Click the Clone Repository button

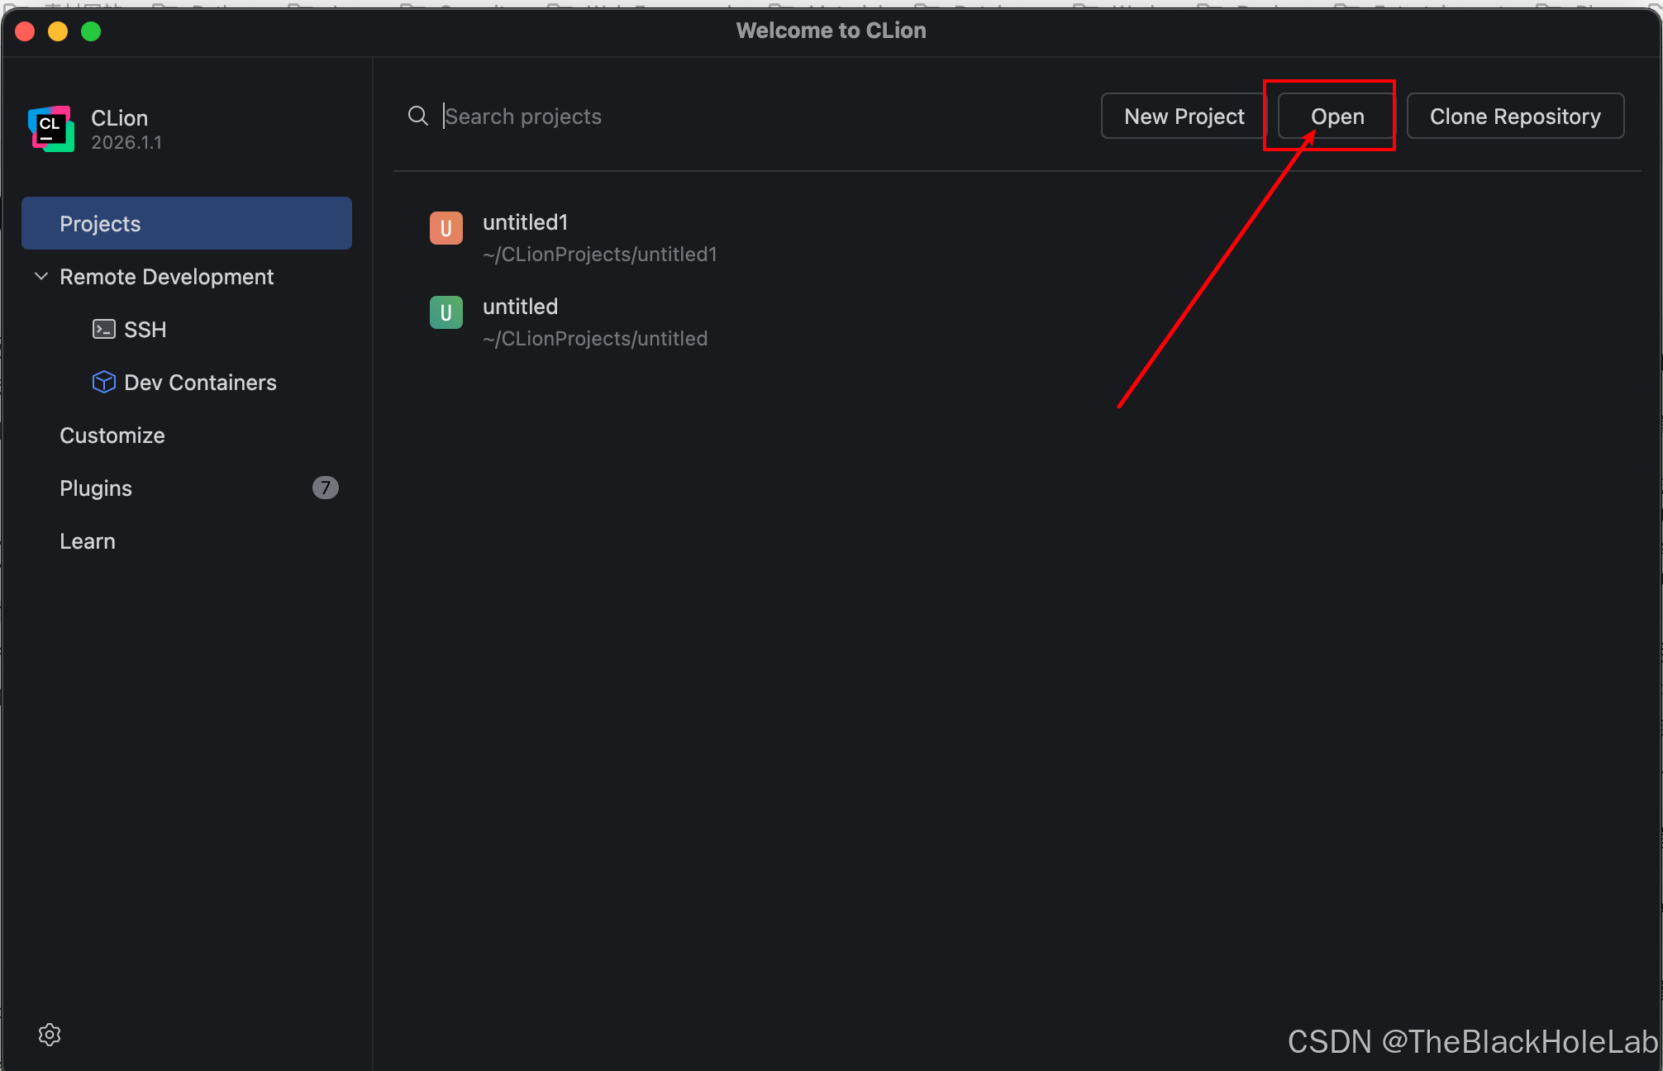tap(1515, 116)
